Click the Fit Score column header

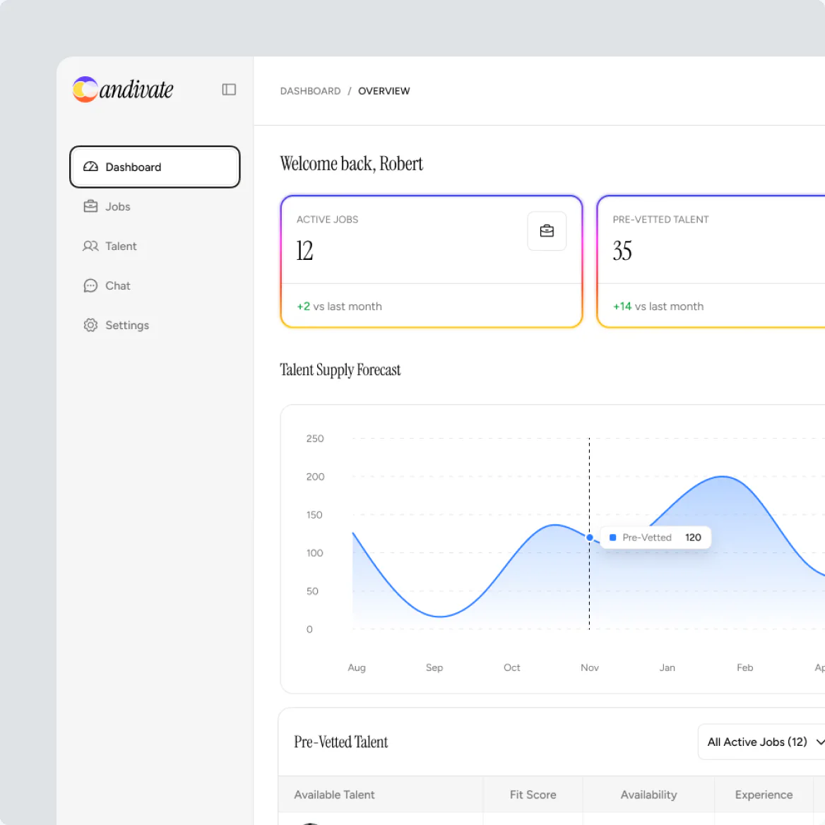[533, 795]
